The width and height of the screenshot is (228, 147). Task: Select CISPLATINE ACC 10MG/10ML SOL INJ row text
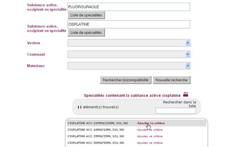[x=96, y=130]
